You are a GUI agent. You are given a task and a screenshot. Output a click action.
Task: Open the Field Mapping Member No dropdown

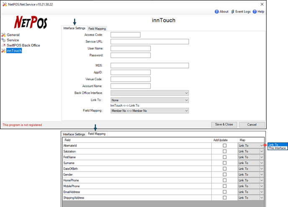tap(149, 111)
